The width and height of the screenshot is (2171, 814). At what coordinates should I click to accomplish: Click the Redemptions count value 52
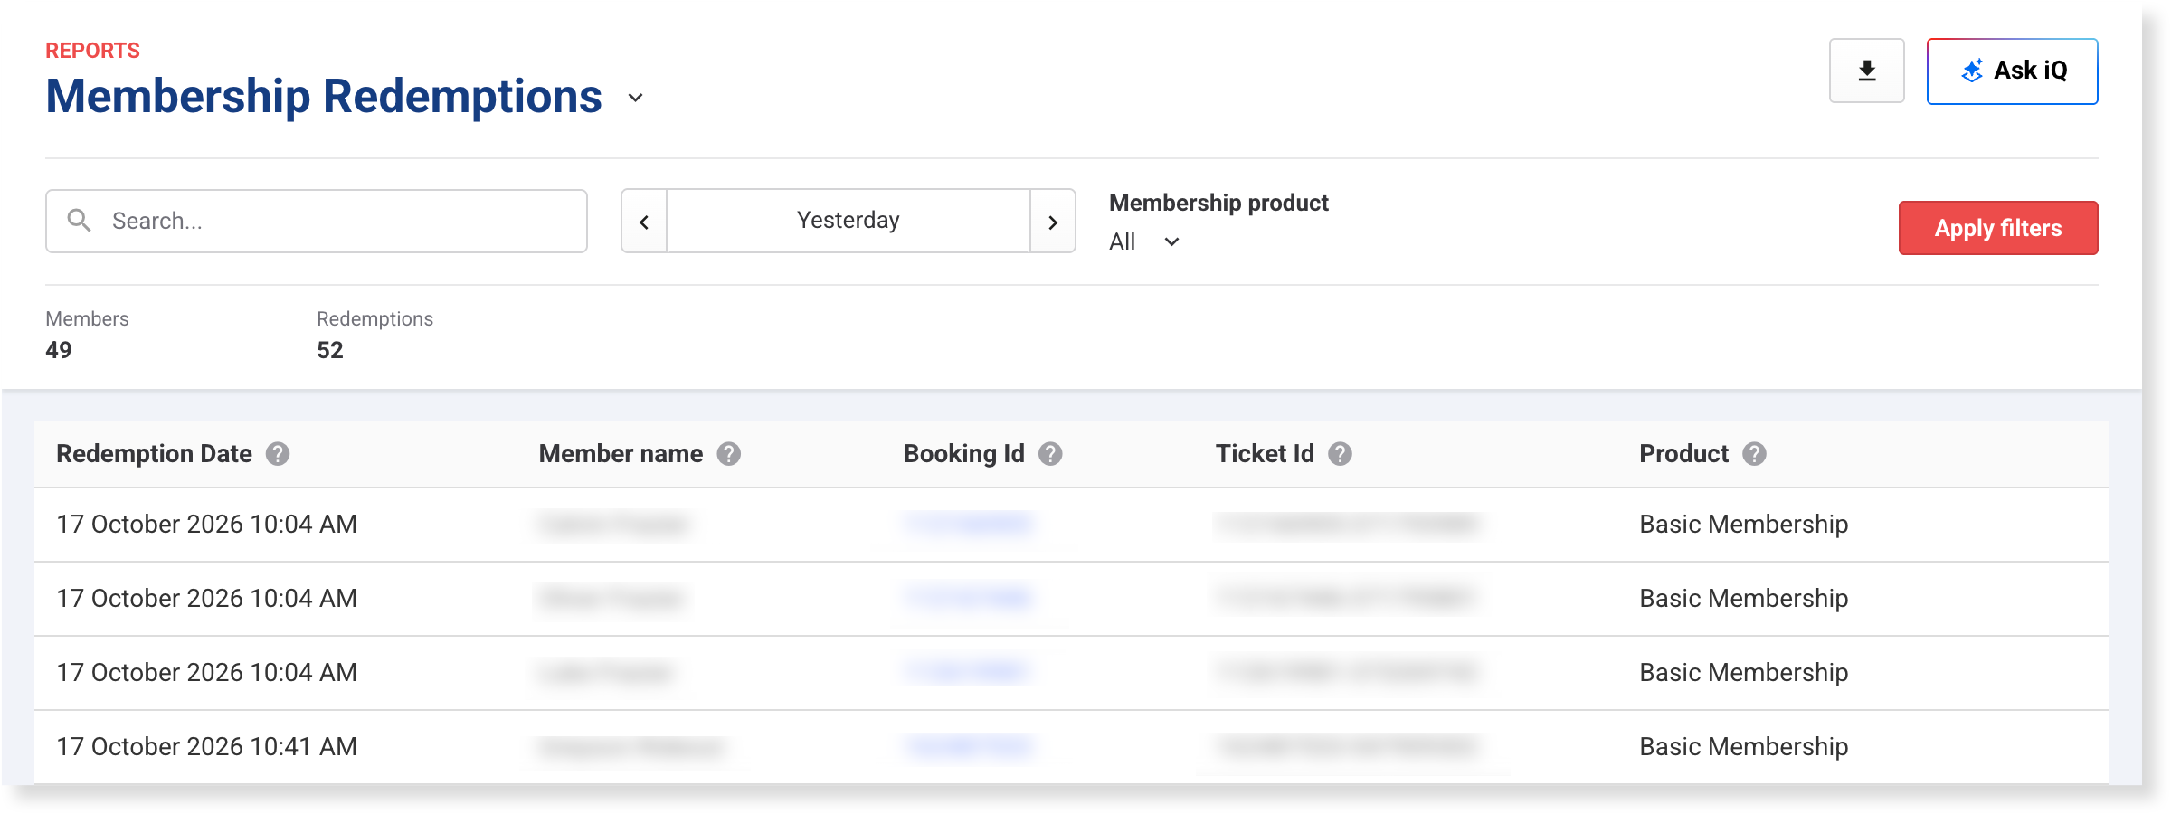point(330,350)
